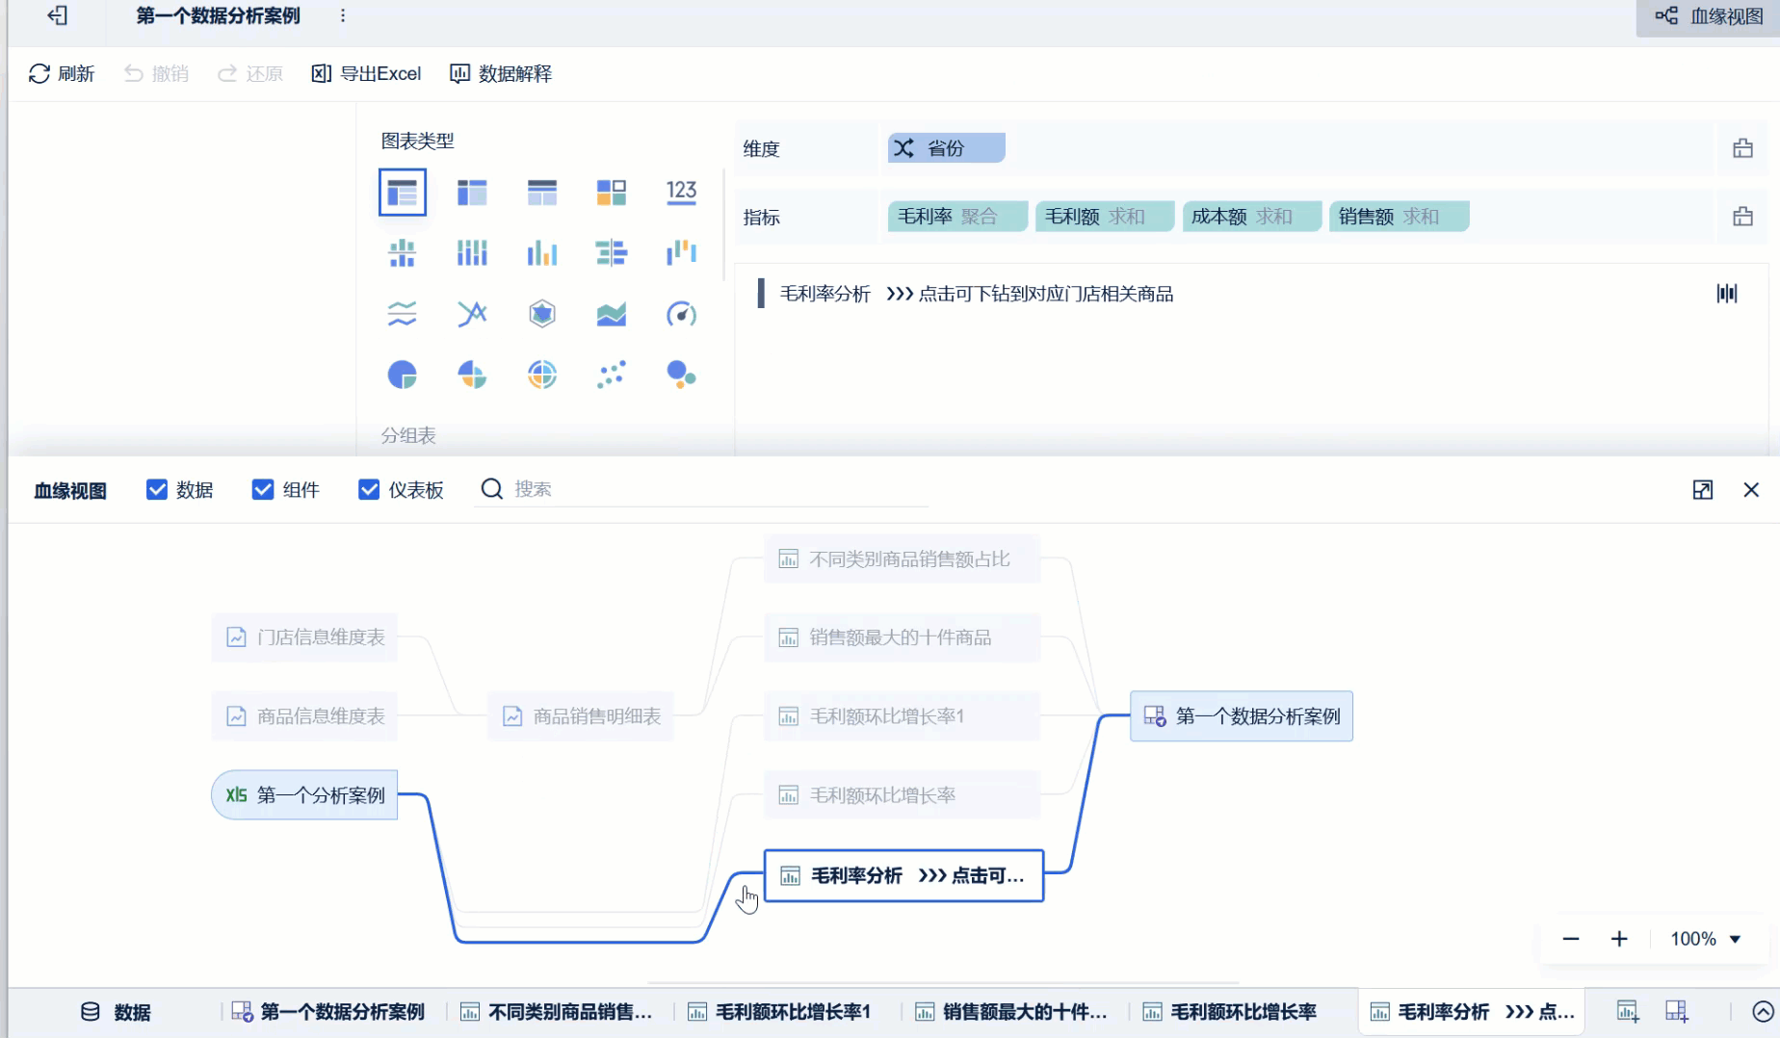Select the bubble chart icon
1780x1038 pixels.
click(x=681, y=375)
